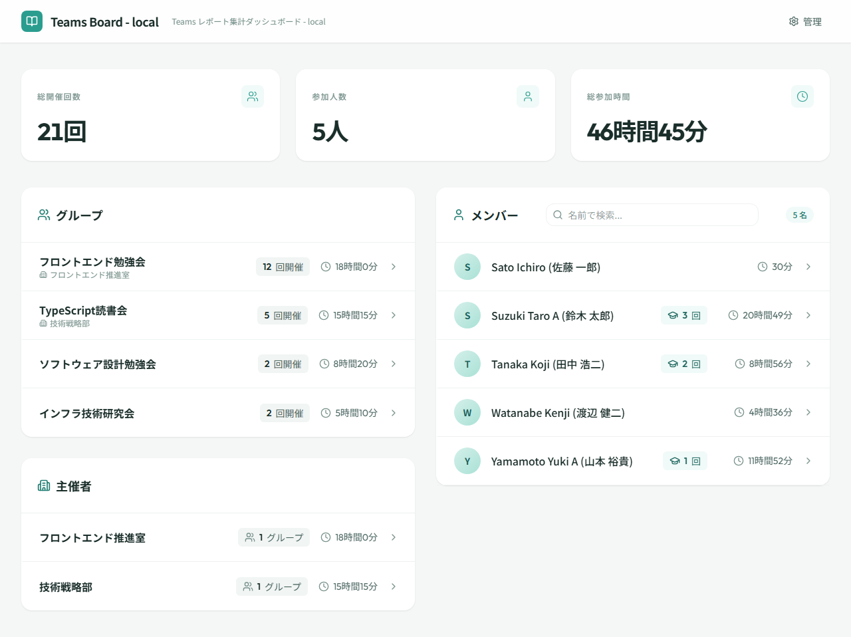851x637 pixels.
Task: Open Suzuki Taro A member page
Action: pos(552,316)
